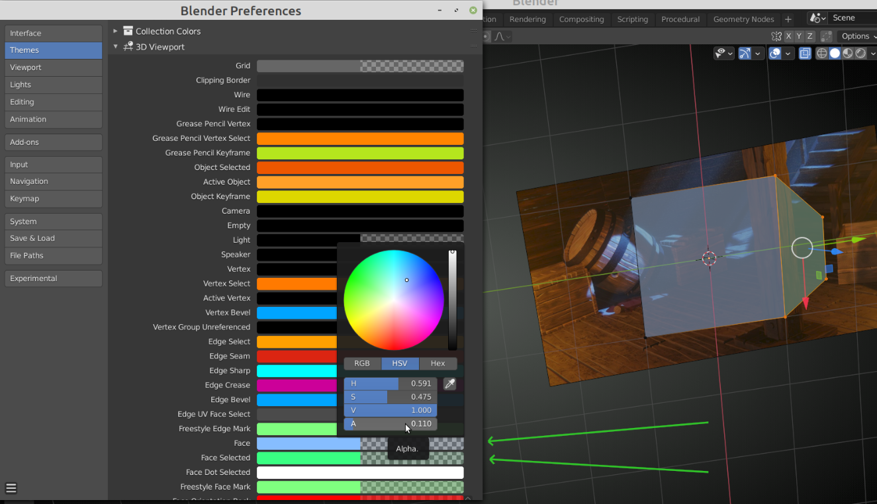This screenshot has width=877, height=504.
Task: Open the overlays dropdown arrow
Action: coord(788,54)
